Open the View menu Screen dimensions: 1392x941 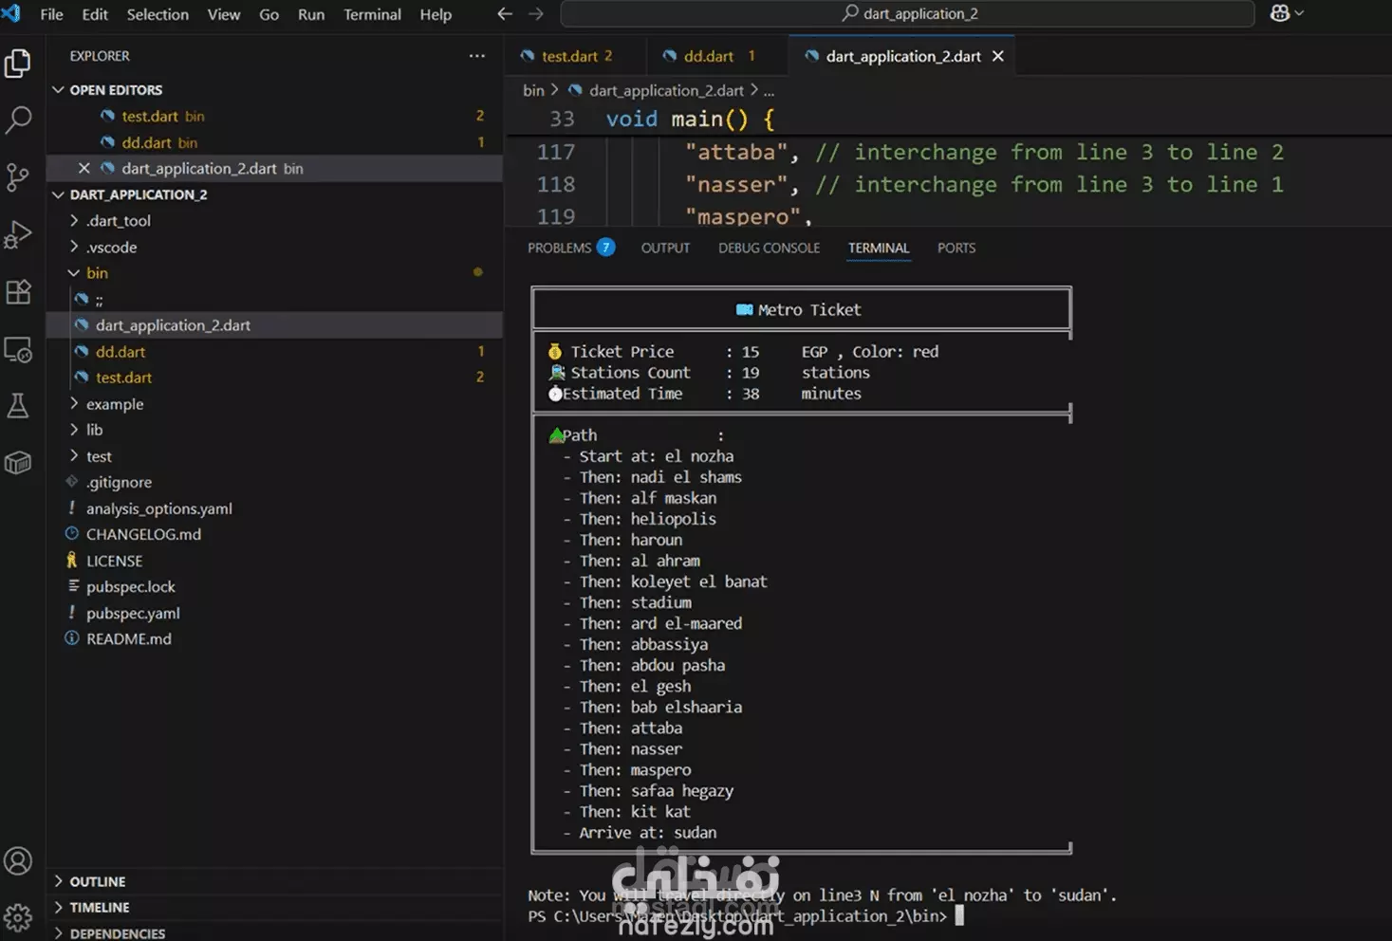click(224, 14)
